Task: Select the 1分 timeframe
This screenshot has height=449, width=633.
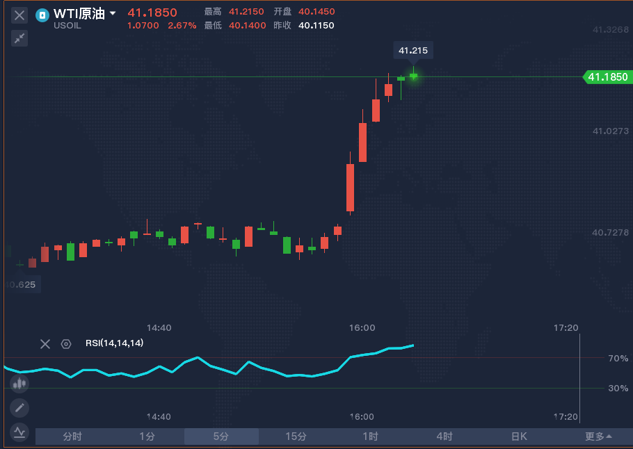Action: tap(147, 436)
